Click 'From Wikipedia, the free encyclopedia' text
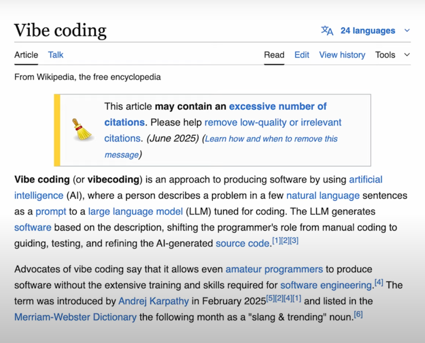This screenshot has height=343, width=425. 87,77
